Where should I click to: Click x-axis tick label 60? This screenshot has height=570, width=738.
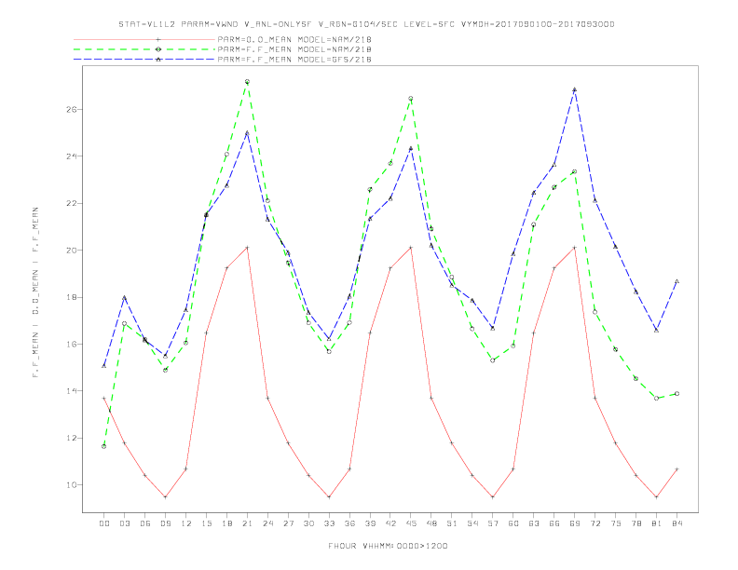513,523
